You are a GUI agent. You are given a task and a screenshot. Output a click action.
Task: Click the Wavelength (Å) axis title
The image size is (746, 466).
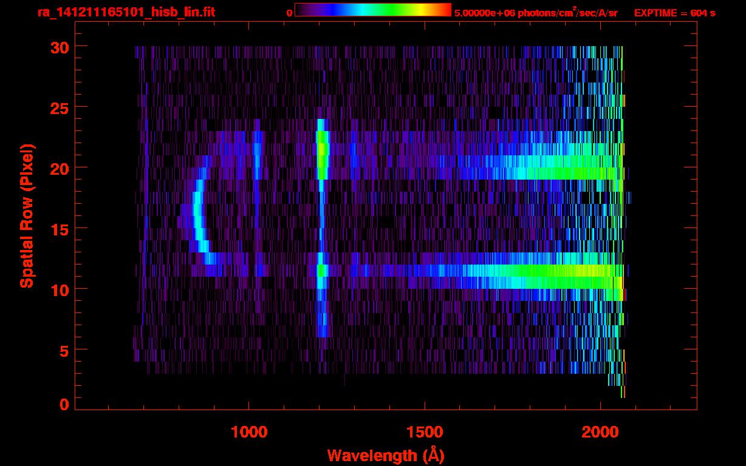386,454
